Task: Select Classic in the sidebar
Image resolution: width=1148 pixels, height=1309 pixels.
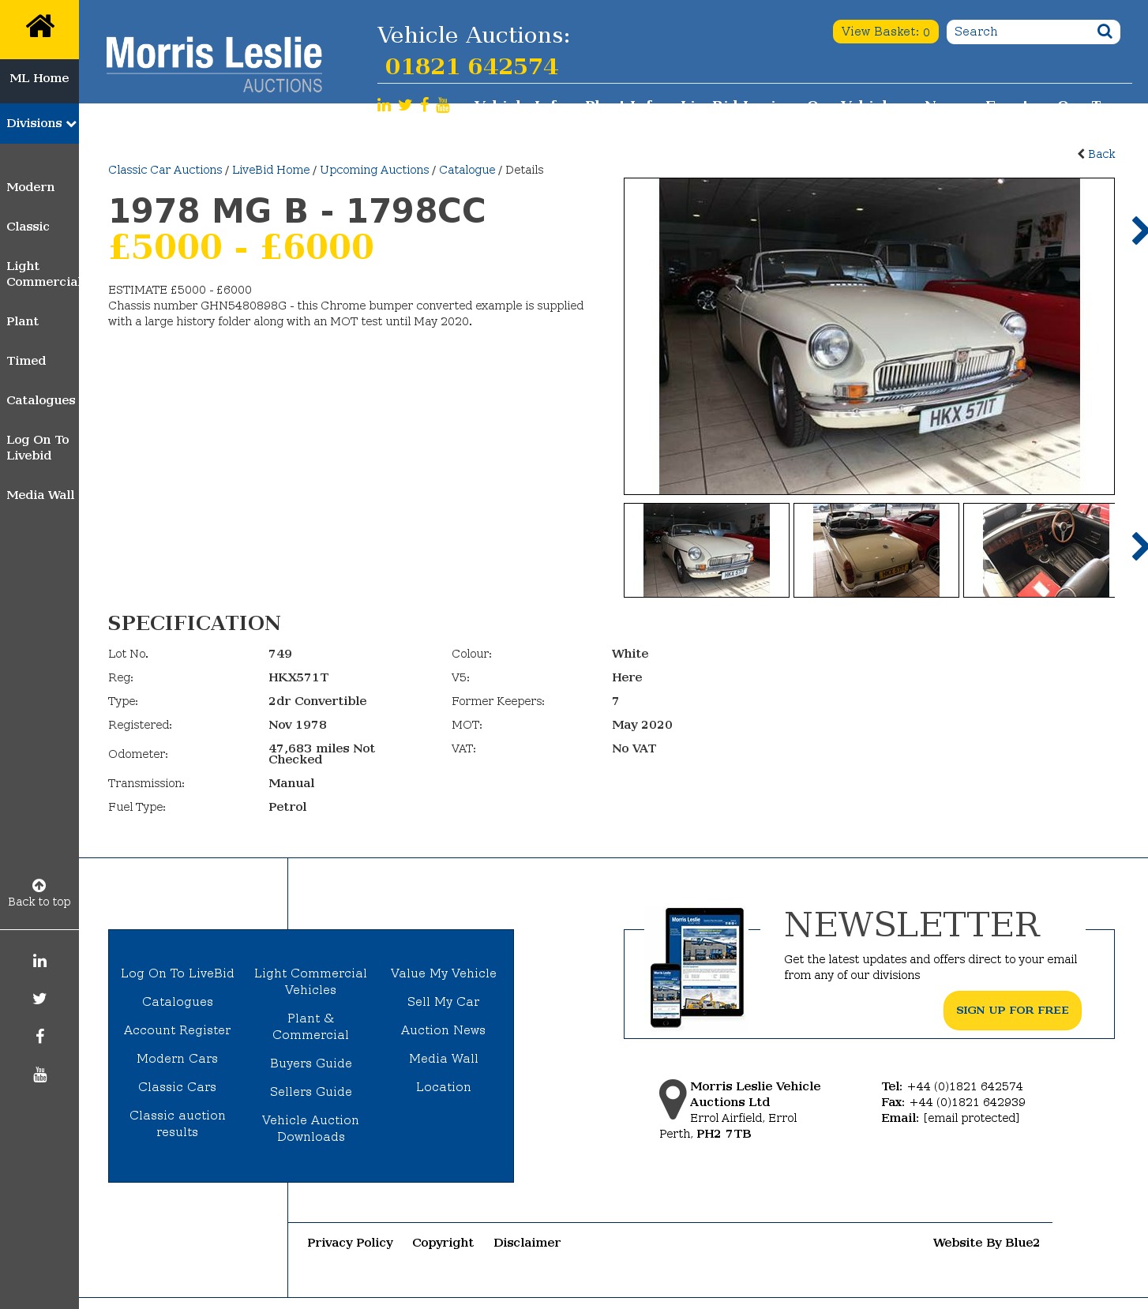Action: [x=28, y=227]
